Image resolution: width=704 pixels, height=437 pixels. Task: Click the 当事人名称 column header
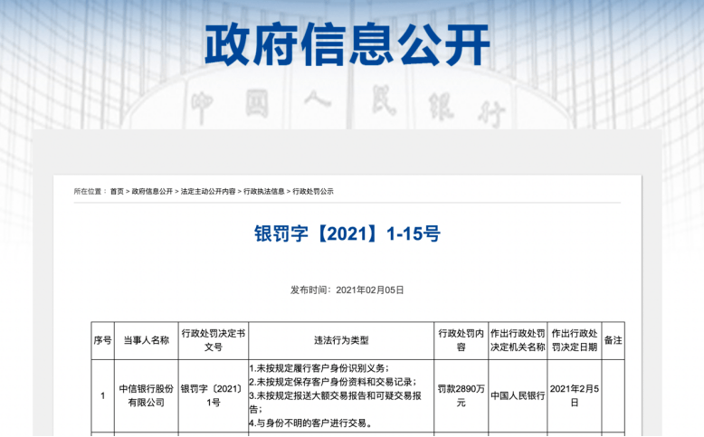(x=147, y=340)
